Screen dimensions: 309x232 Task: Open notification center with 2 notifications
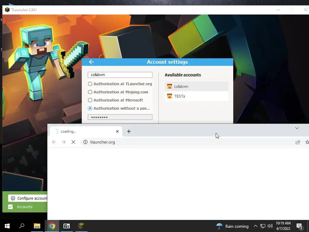coord(300,226)
